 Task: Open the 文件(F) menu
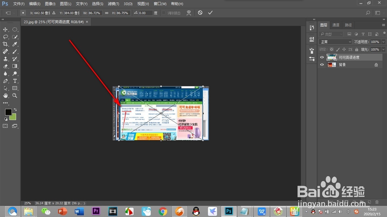click(19, 4)
